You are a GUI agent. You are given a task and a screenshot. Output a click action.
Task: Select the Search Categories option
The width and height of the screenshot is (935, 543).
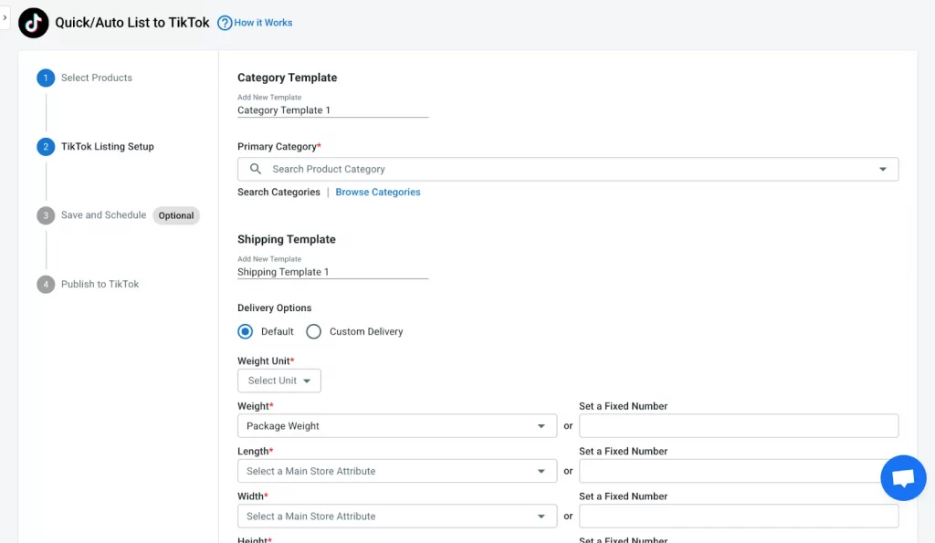tap(278, 193)
